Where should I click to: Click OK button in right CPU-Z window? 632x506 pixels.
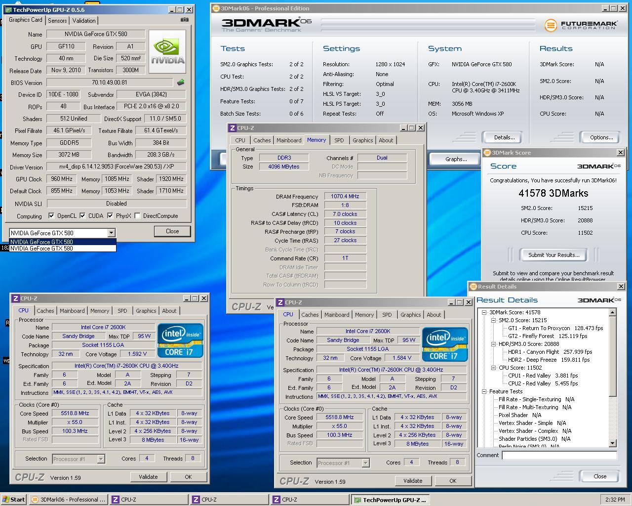click(453, 481)
